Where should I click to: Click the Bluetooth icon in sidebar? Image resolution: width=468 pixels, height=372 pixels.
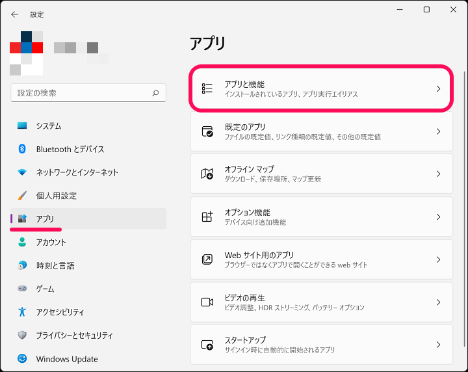pos(22,149)
